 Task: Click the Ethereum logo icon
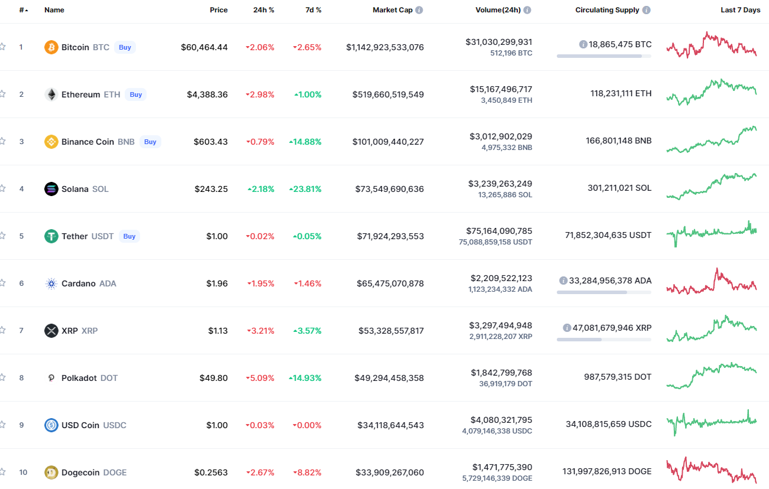point(51,94)
